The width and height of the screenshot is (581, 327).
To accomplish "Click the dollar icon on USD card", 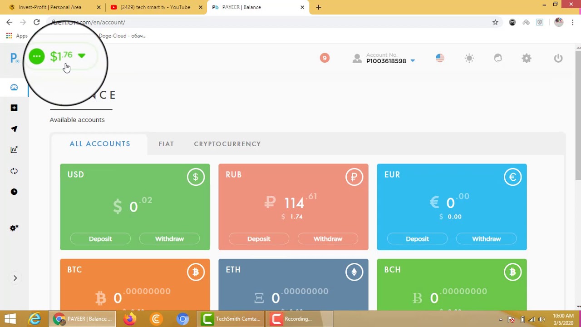I will tap(196, 177).
